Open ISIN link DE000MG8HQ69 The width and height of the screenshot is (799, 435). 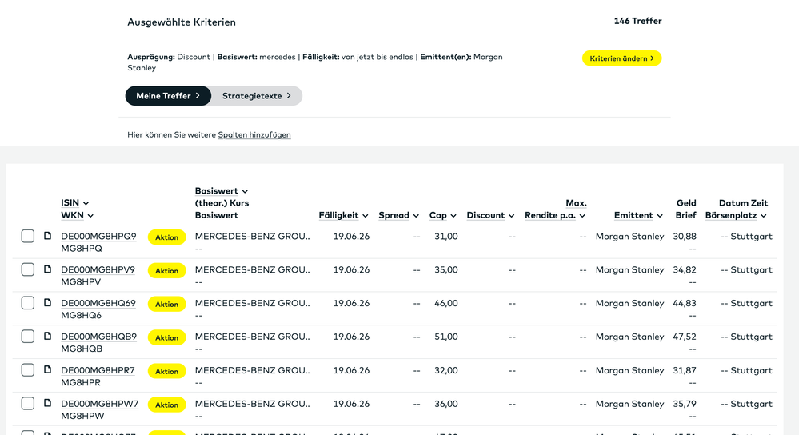[x=98, y=304]
